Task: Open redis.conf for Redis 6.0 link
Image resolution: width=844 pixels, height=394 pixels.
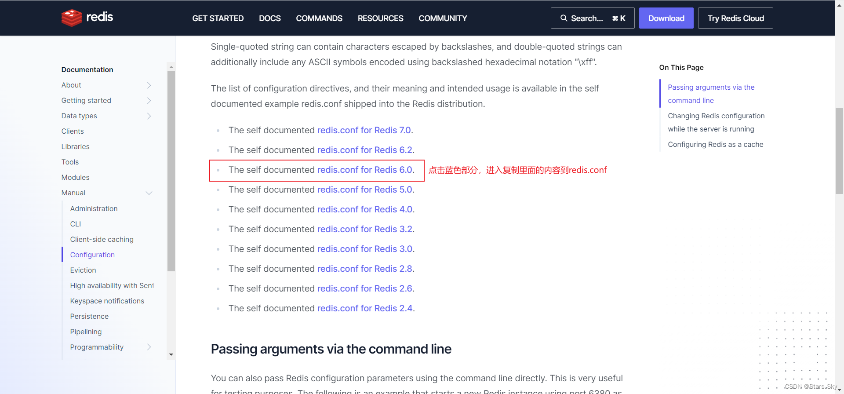Action: pyautogui.click(x=365, y=170)
